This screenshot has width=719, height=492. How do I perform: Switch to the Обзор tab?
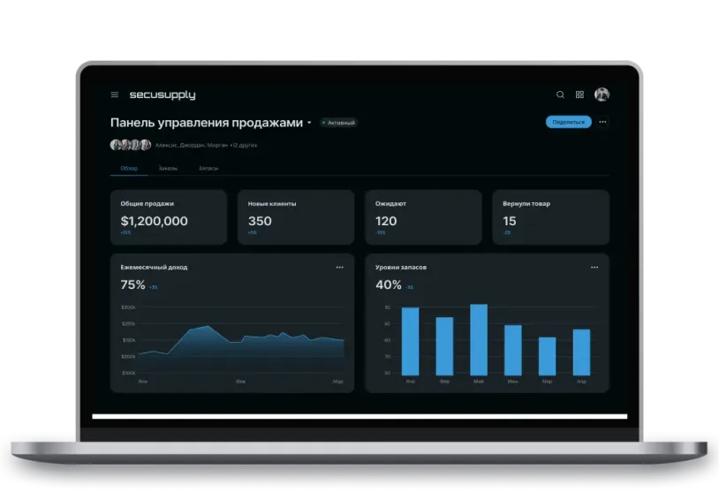pos(129,168)
